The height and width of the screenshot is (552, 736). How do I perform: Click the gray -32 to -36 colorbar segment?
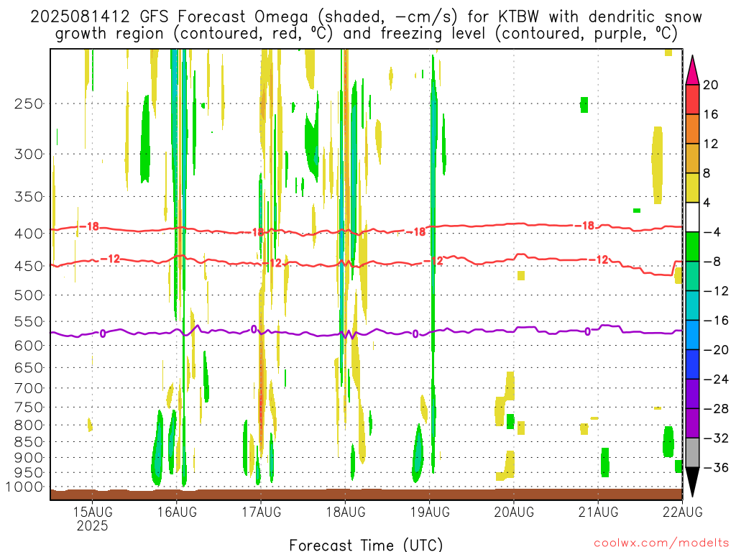coord(692,453)
